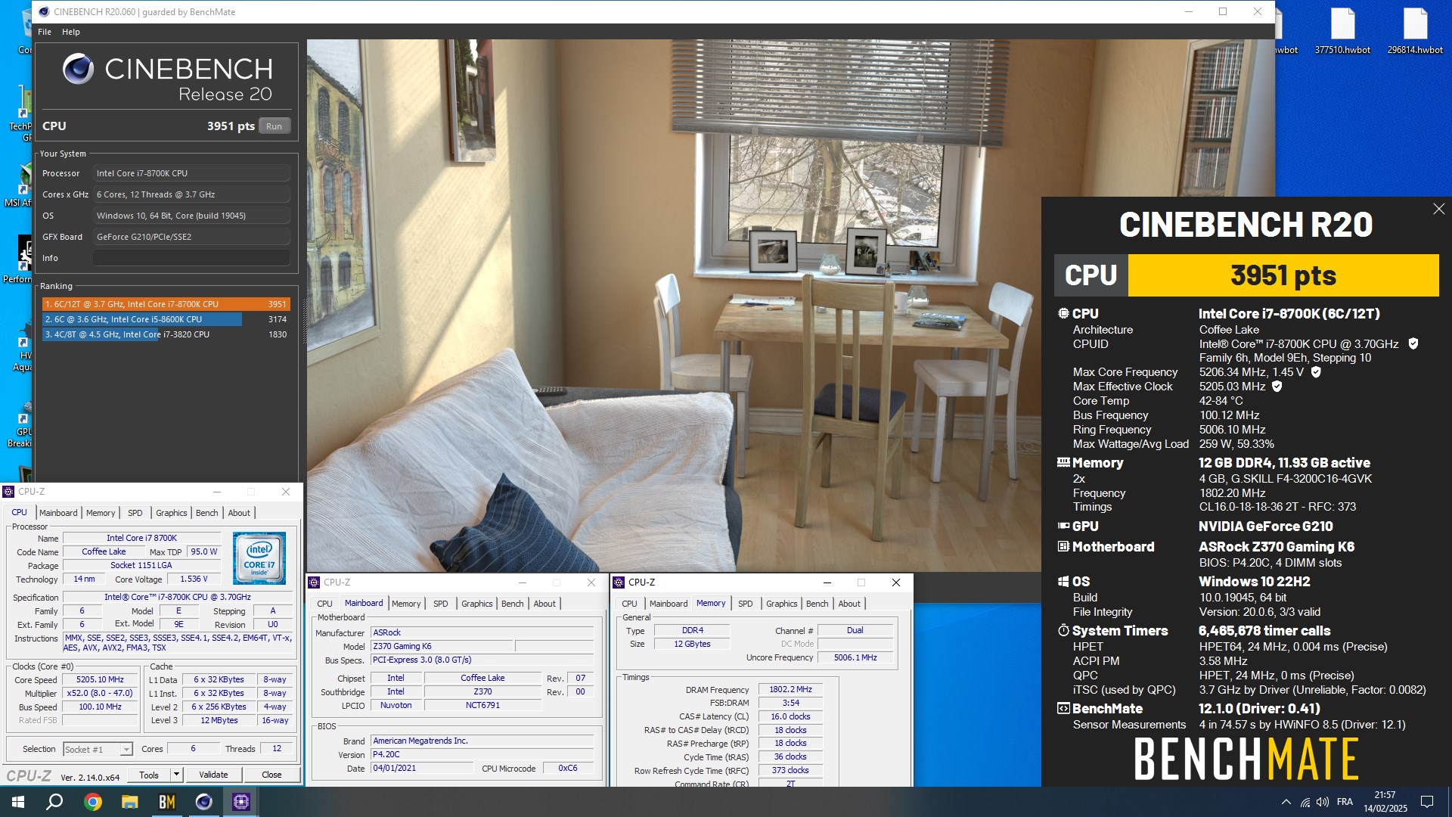
Task: Click the Validate button in CPU-Z
Action: (213, 775)
